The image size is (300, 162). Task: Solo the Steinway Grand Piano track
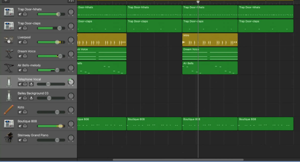coord(25,140)
